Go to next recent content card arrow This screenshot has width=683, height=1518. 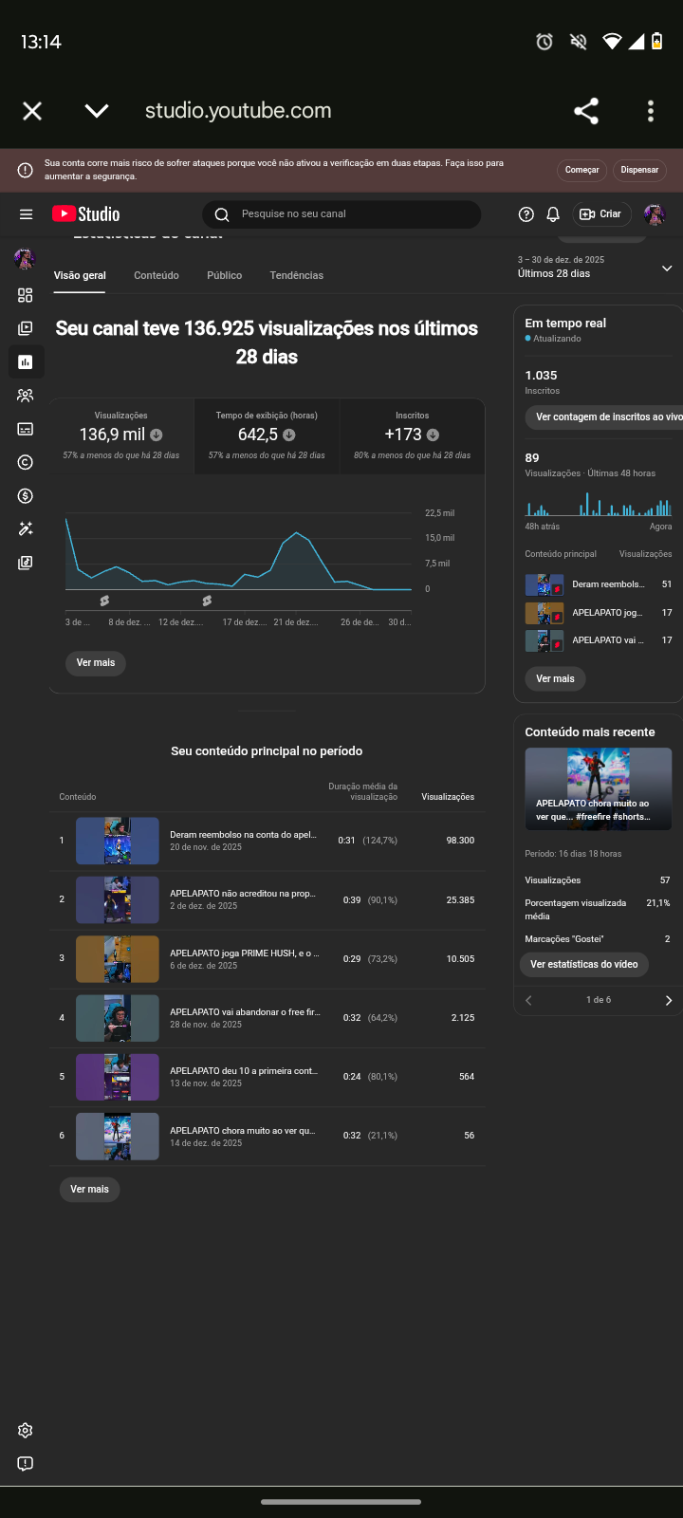(668, 1000)
